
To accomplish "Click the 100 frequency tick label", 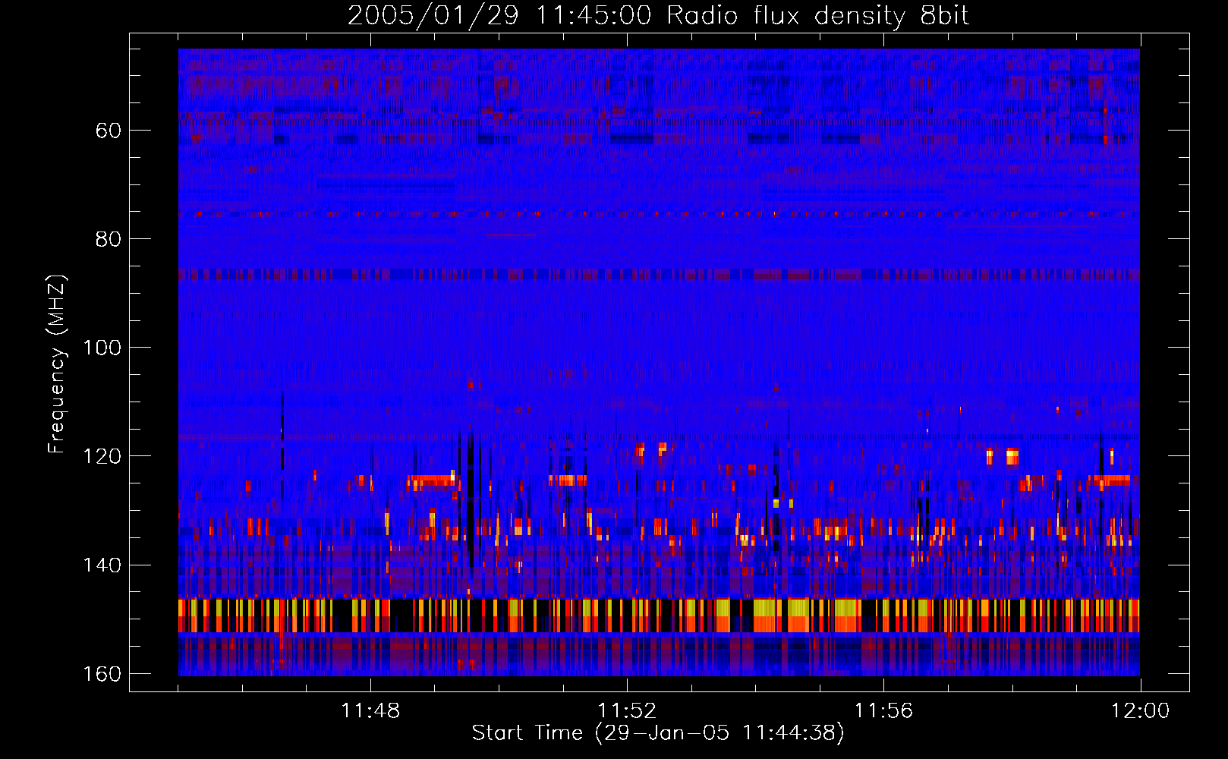I will click(x=102, y=348).
